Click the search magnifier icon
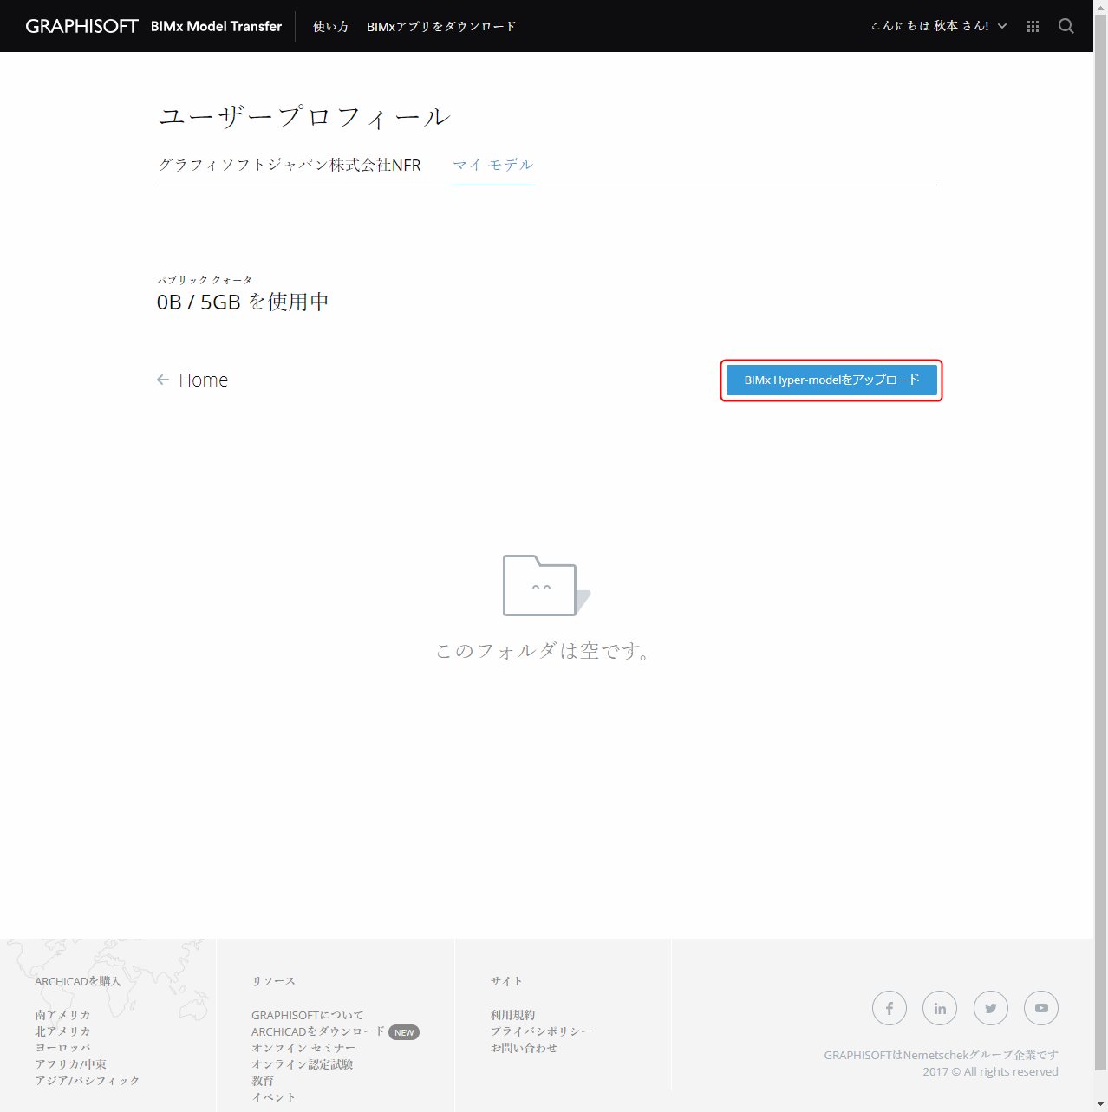The height and width of the screenshot is (1112, 1108). [1066, 26]
